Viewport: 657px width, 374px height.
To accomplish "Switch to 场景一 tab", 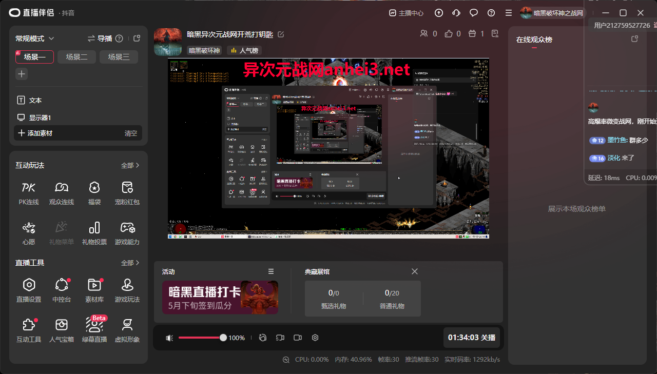I will click(x=35, y=57).
